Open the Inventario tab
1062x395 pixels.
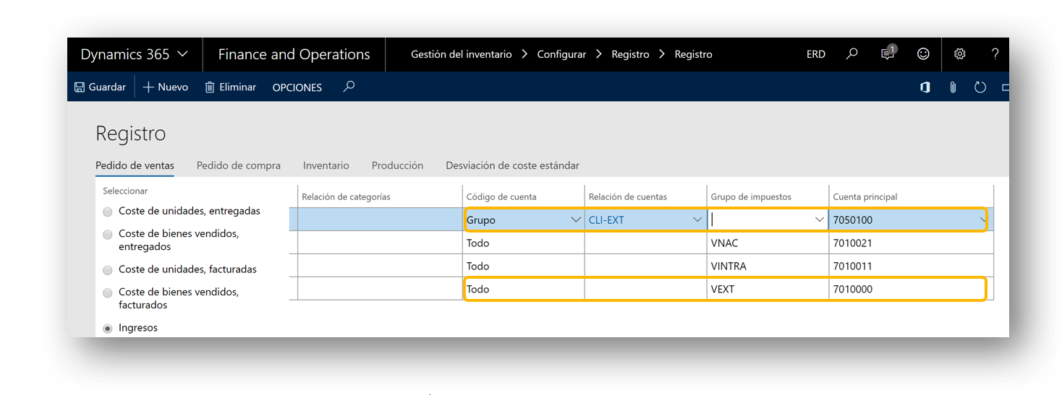point(326,165)
